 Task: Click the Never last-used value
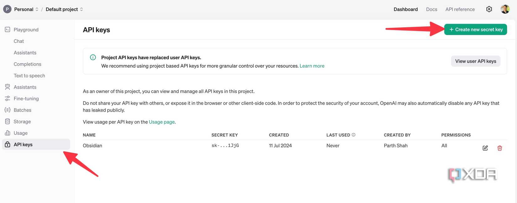333,145
